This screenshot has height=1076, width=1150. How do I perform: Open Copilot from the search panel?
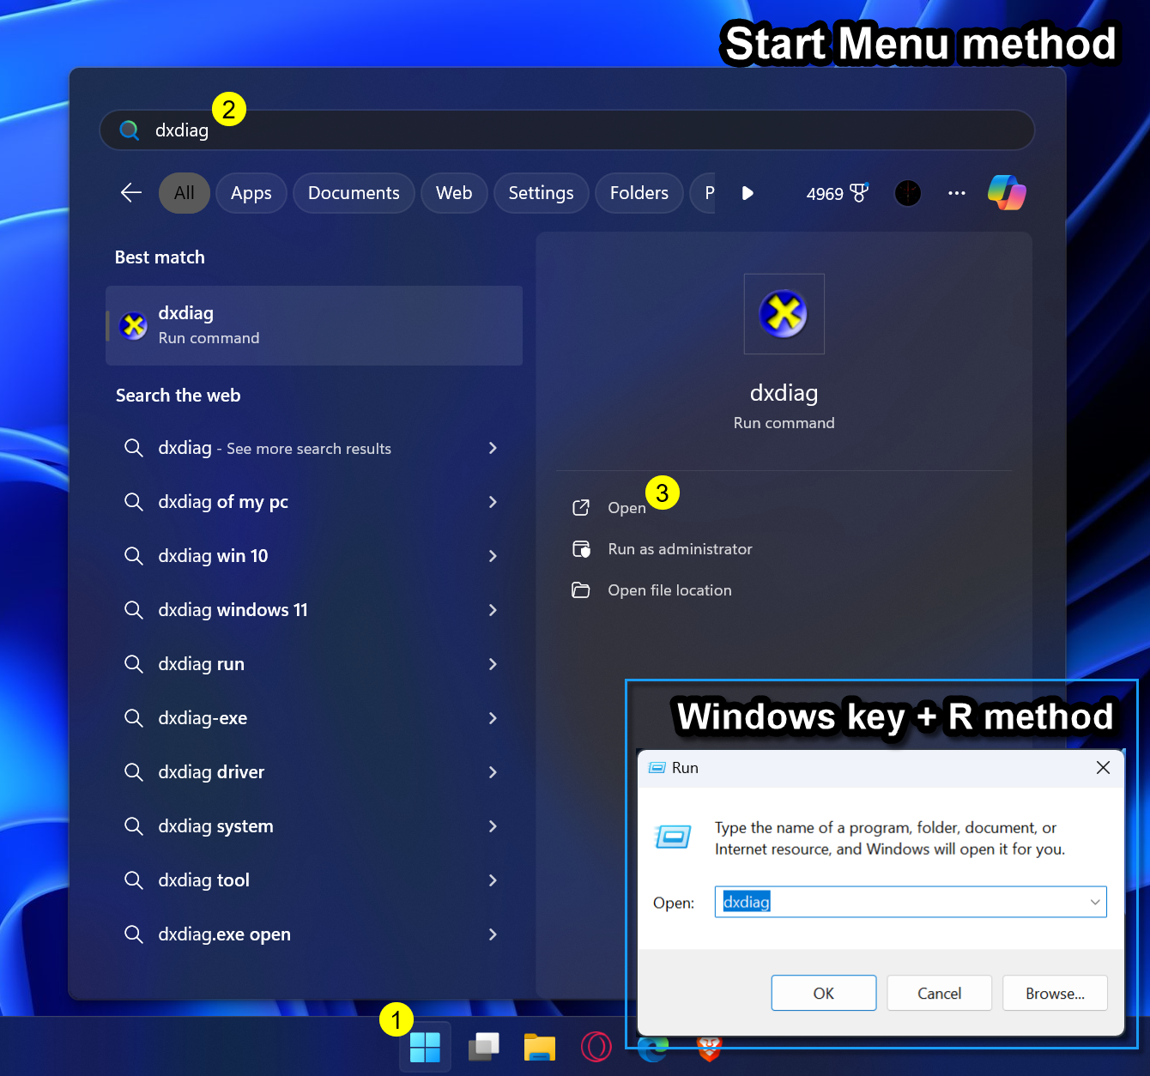(1006, 193)
